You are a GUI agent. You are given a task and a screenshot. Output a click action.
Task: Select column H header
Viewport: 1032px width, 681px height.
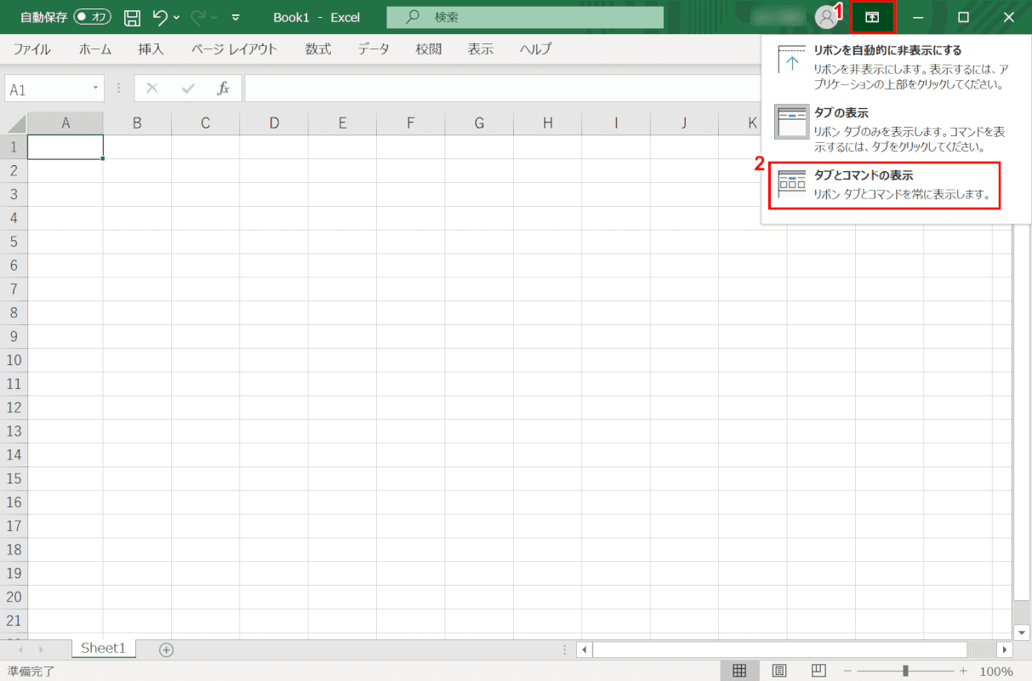pyautogui.click(x=548, y=123)
